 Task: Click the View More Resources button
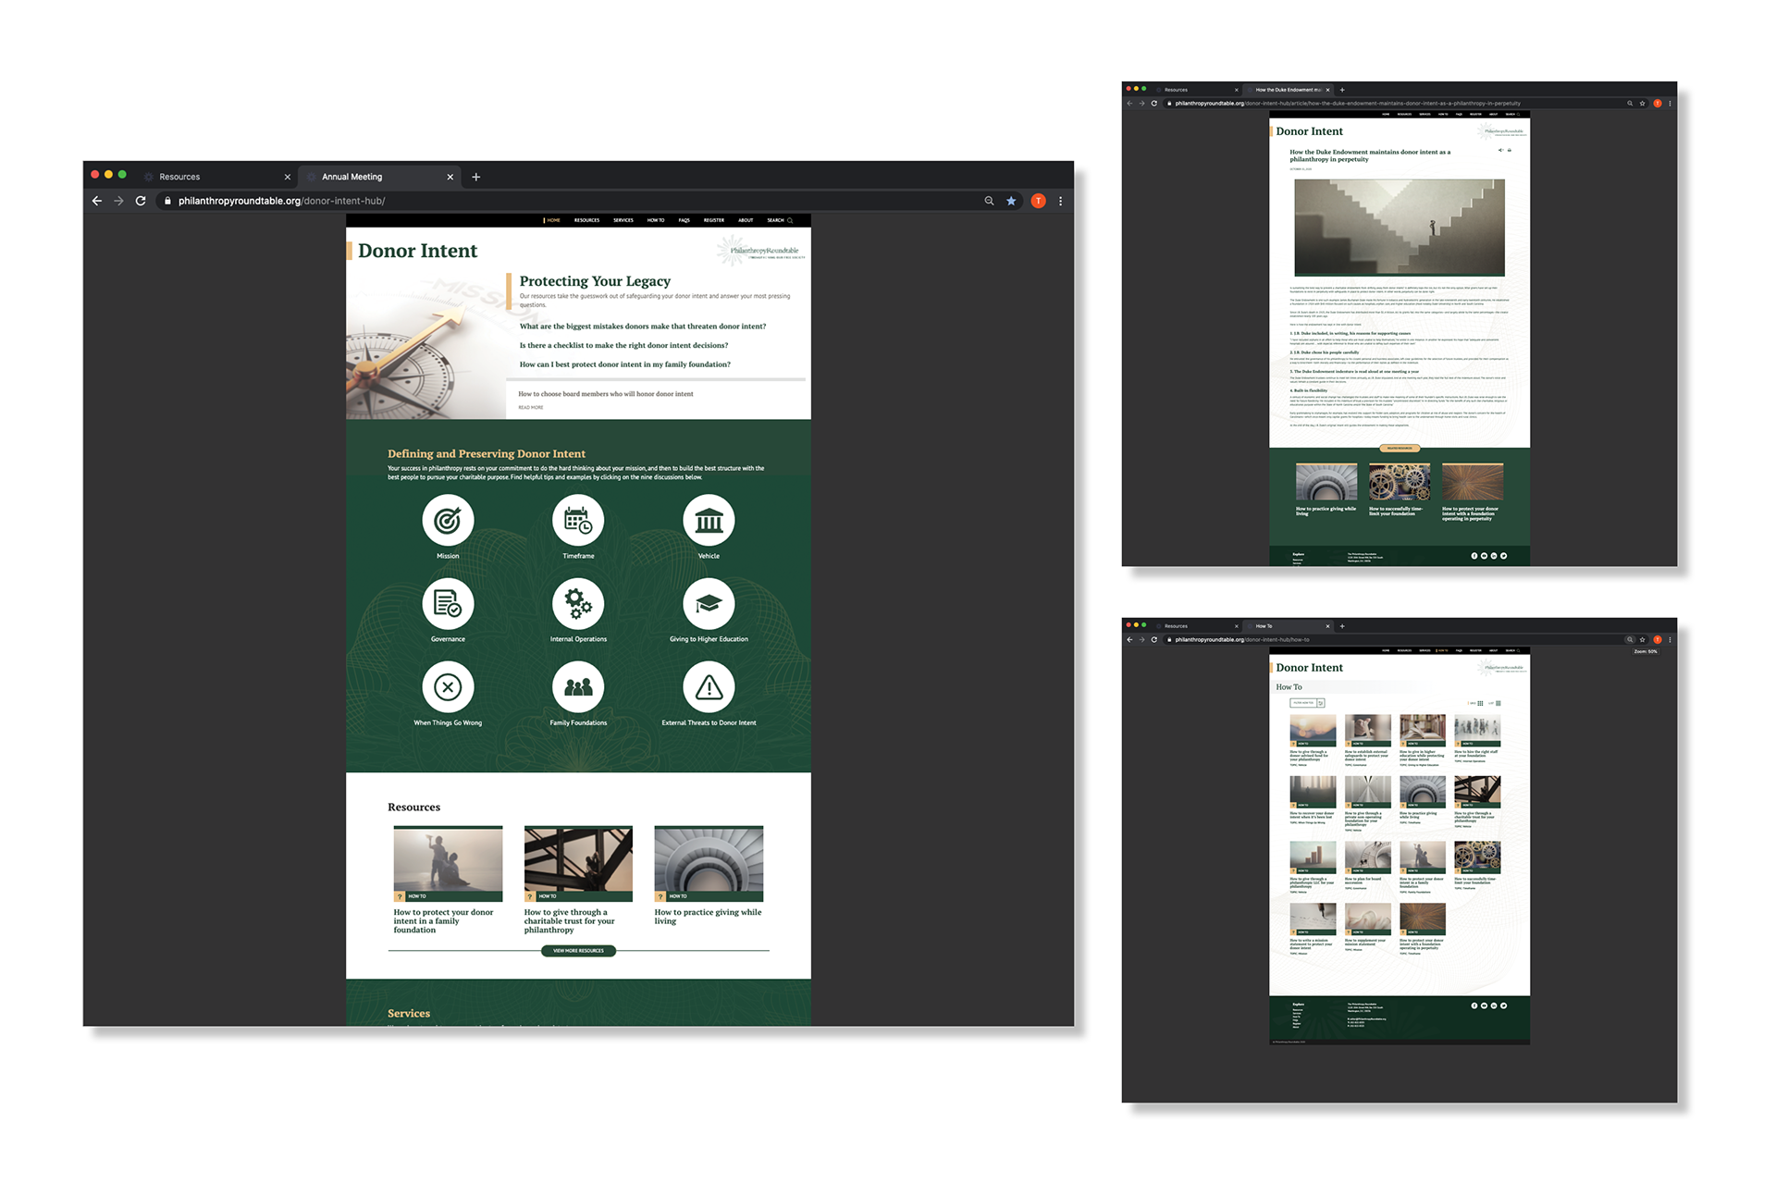(x=578, y=951)
